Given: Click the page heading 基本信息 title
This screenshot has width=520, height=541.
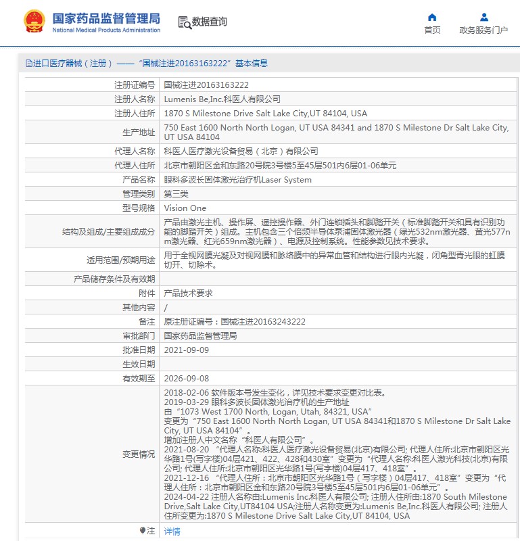Looking at the screenshot, I should pyautogui.click(x=252, y=63).
